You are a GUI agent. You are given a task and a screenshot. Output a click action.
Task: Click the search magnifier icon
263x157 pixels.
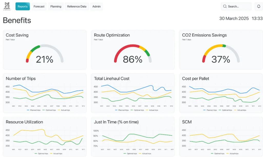(x=225, y=6)
